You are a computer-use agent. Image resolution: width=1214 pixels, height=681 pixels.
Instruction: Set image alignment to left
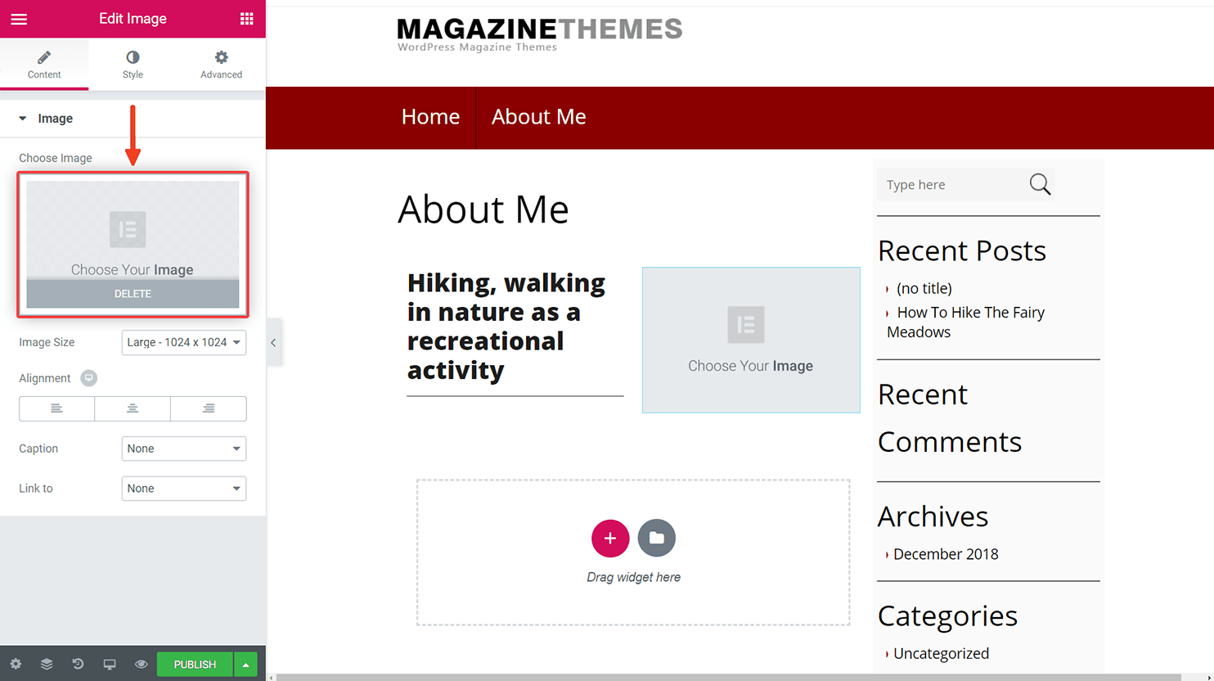pos(56,408)
